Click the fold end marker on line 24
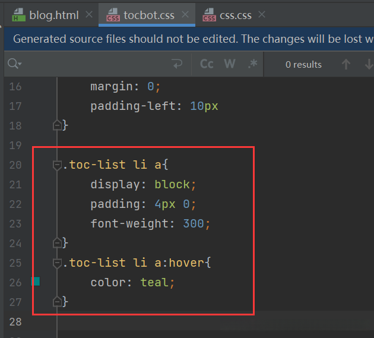This screenshot has width=374, height=338. point(58,243)
